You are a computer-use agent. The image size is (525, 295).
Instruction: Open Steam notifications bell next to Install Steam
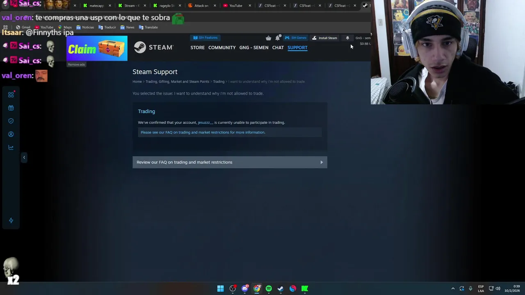pyautogui.click(x=347, y=38)
